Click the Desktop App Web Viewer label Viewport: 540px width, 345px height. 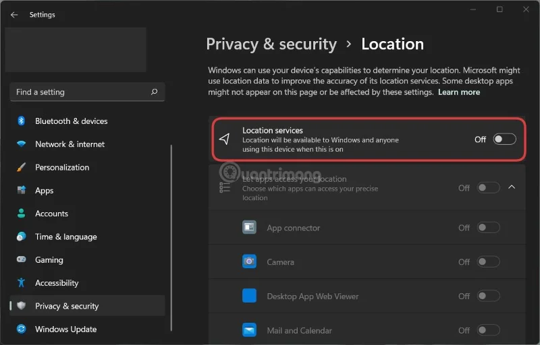(x=313, y=296)
